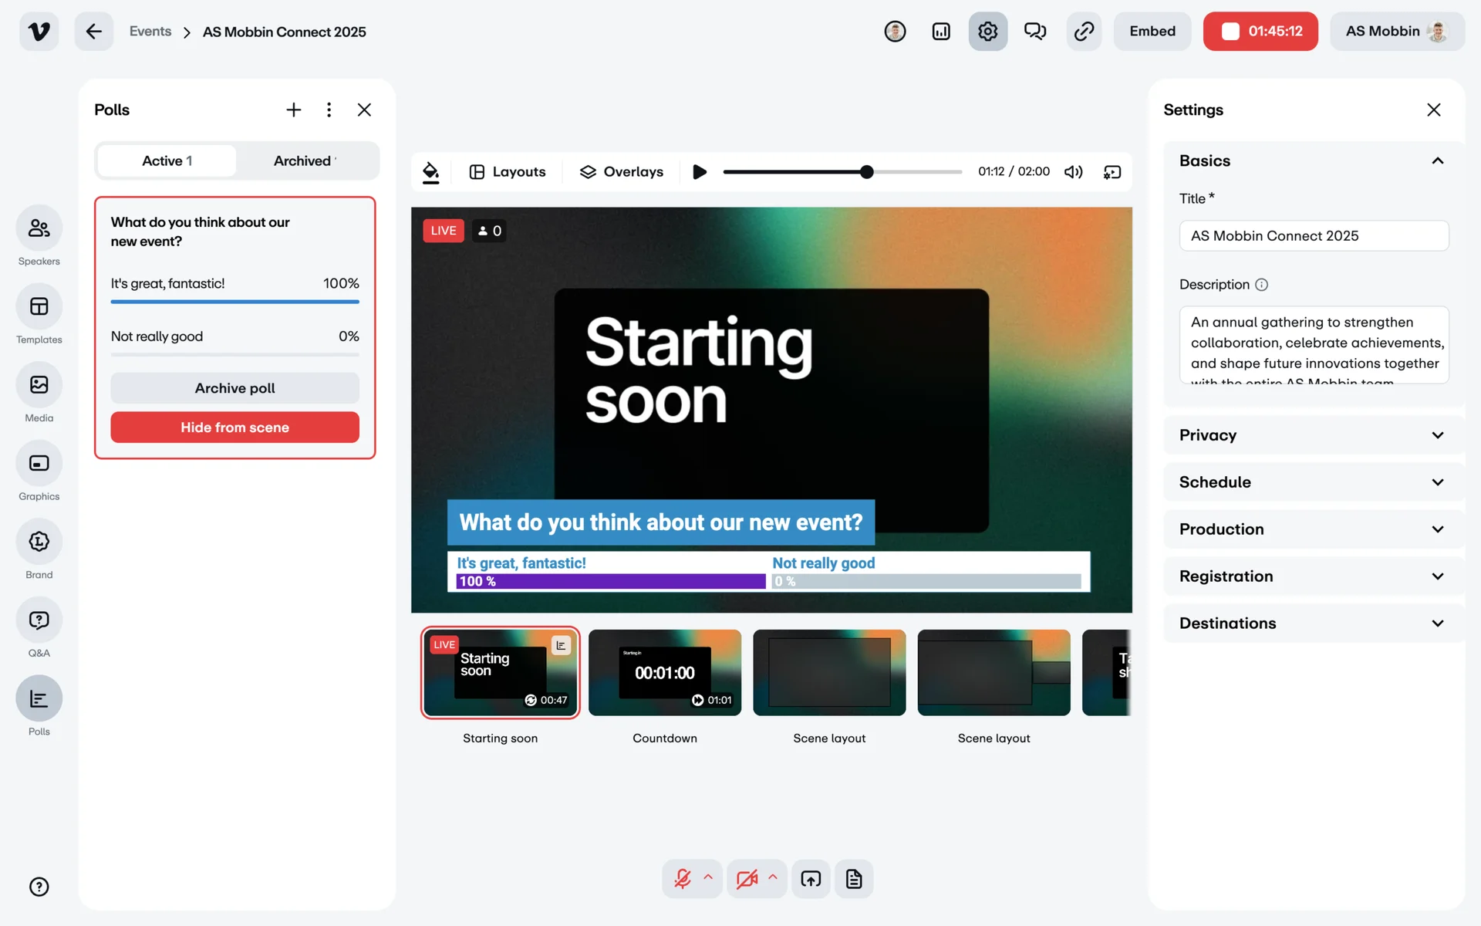The image size is (1481, 926).
Task: Open the Graphics panel
Action: coord(39,463)
